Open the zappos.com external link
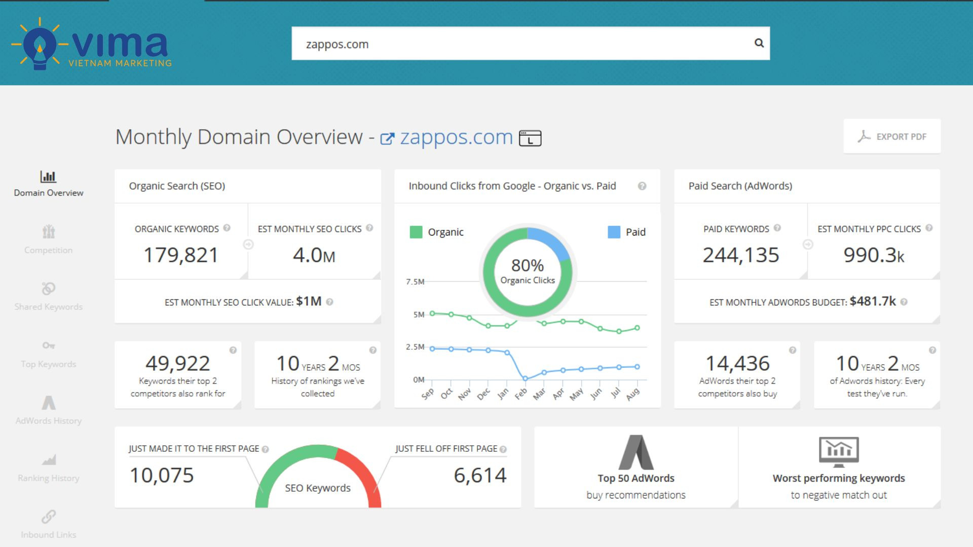Screen dimensions: 973x547 [x=456, y=137]
